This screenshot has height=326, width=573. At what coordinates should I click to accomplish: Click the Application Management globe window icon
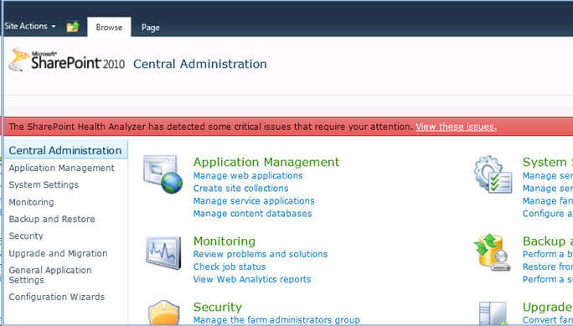click(163, 174)
